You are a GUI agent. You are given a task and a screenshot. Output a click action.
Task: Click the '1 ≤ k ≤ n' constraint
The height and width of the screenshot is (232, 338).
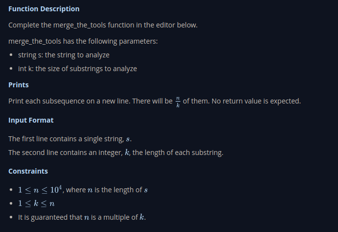(x=35, y=204)
